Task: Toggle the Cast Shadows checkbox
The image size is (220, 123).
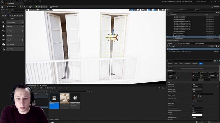Action: 193,106
